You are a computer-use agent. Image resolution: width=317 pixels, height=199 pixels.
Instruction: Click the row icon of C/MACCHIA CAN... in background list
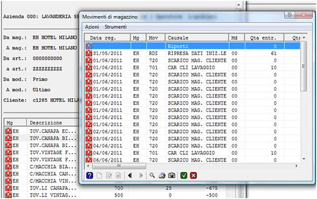click(x=8, y=174)
